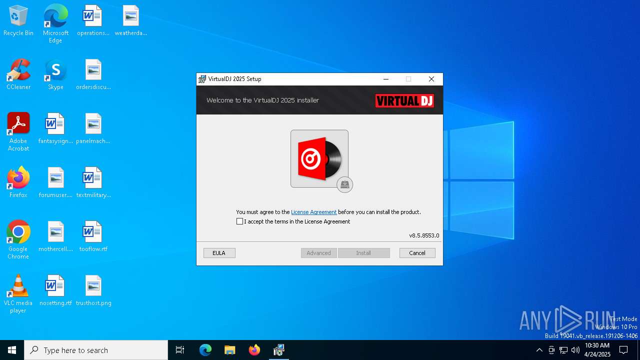Select the Firefox desktop shortcut
Image resolution: width=640 pixels, height=360 pixels.
(x=18, y=182)
